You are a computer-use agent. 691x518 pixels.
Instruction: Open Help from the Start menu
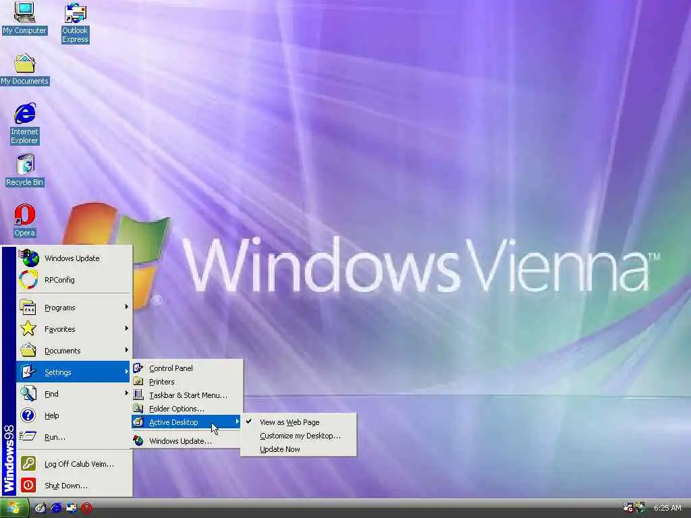(x=74, y=415)
